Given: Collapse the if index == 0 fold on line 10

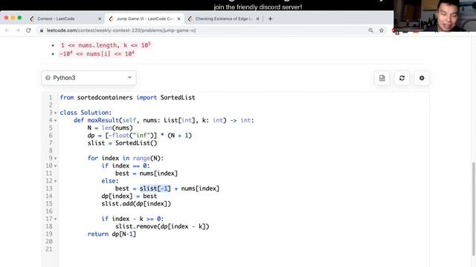Looking at the screenshot, I should (x=55, y=166).
